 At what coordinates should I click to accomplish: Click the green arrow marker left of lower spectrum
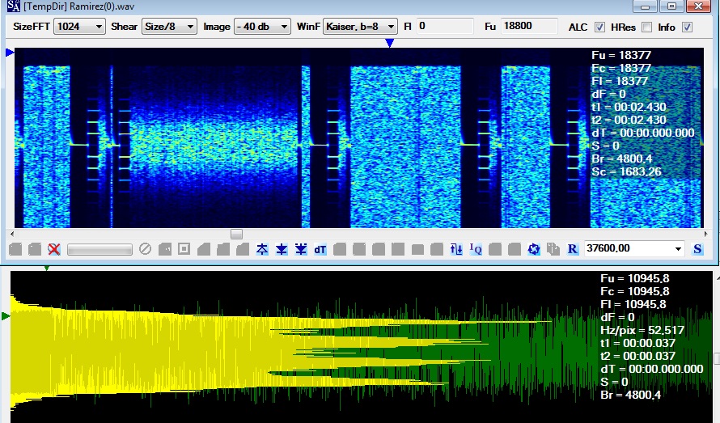(6, 316)
